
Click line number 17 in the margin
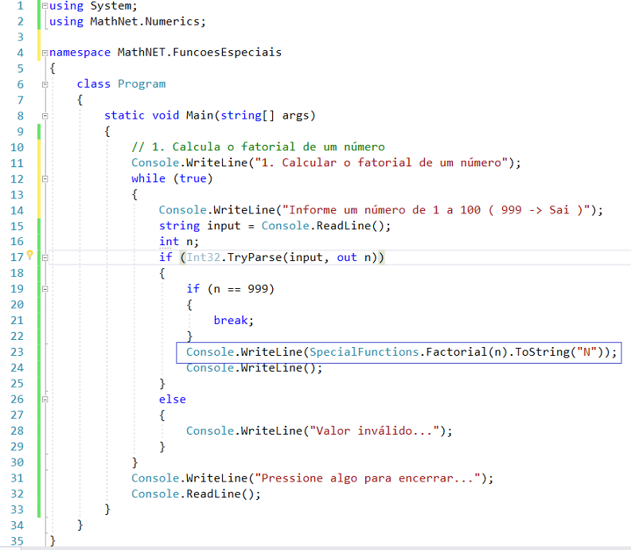point(18,257)
